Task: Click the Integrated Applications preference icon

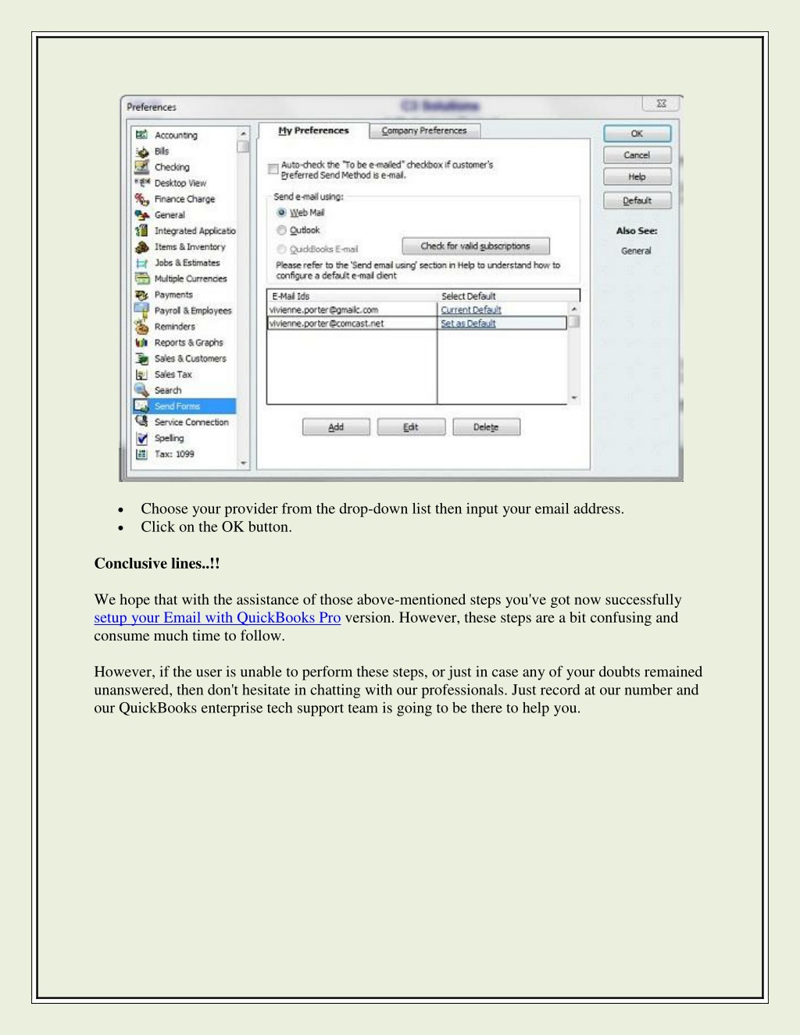Action: (x=141, y=230)
